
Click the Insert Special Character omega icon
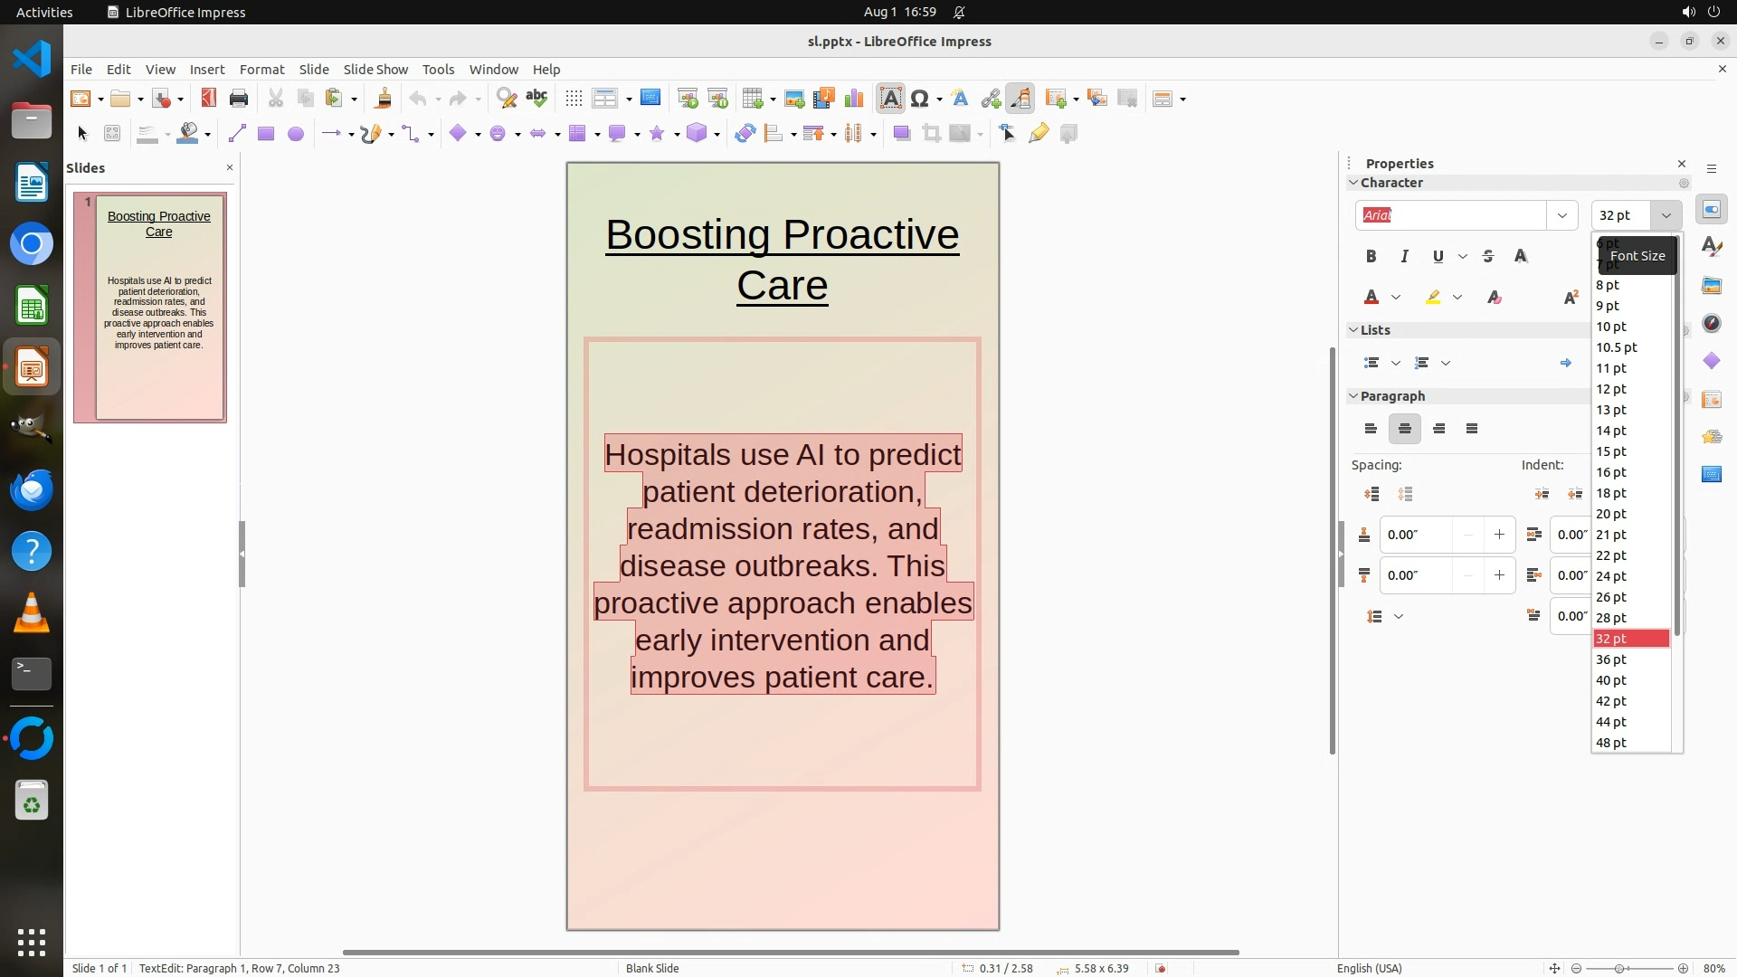919,99
